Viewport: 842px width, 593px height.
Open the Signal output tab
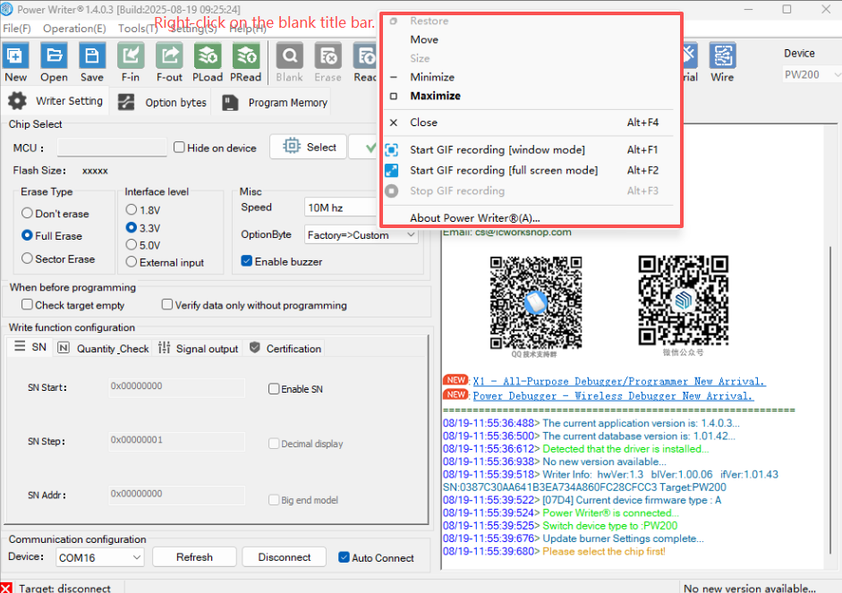(198, 348)
